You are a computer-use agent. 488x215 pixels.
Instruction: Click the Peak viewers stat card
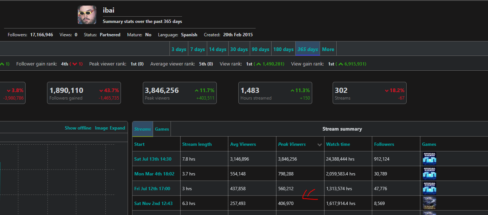tap(180, 93)
